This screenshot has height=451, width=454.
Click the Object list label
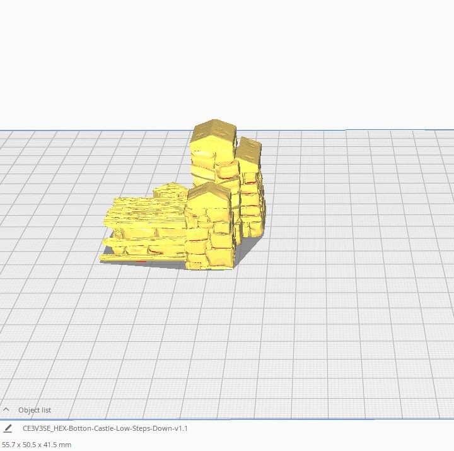pyautogui.click(x=35, y=410)
